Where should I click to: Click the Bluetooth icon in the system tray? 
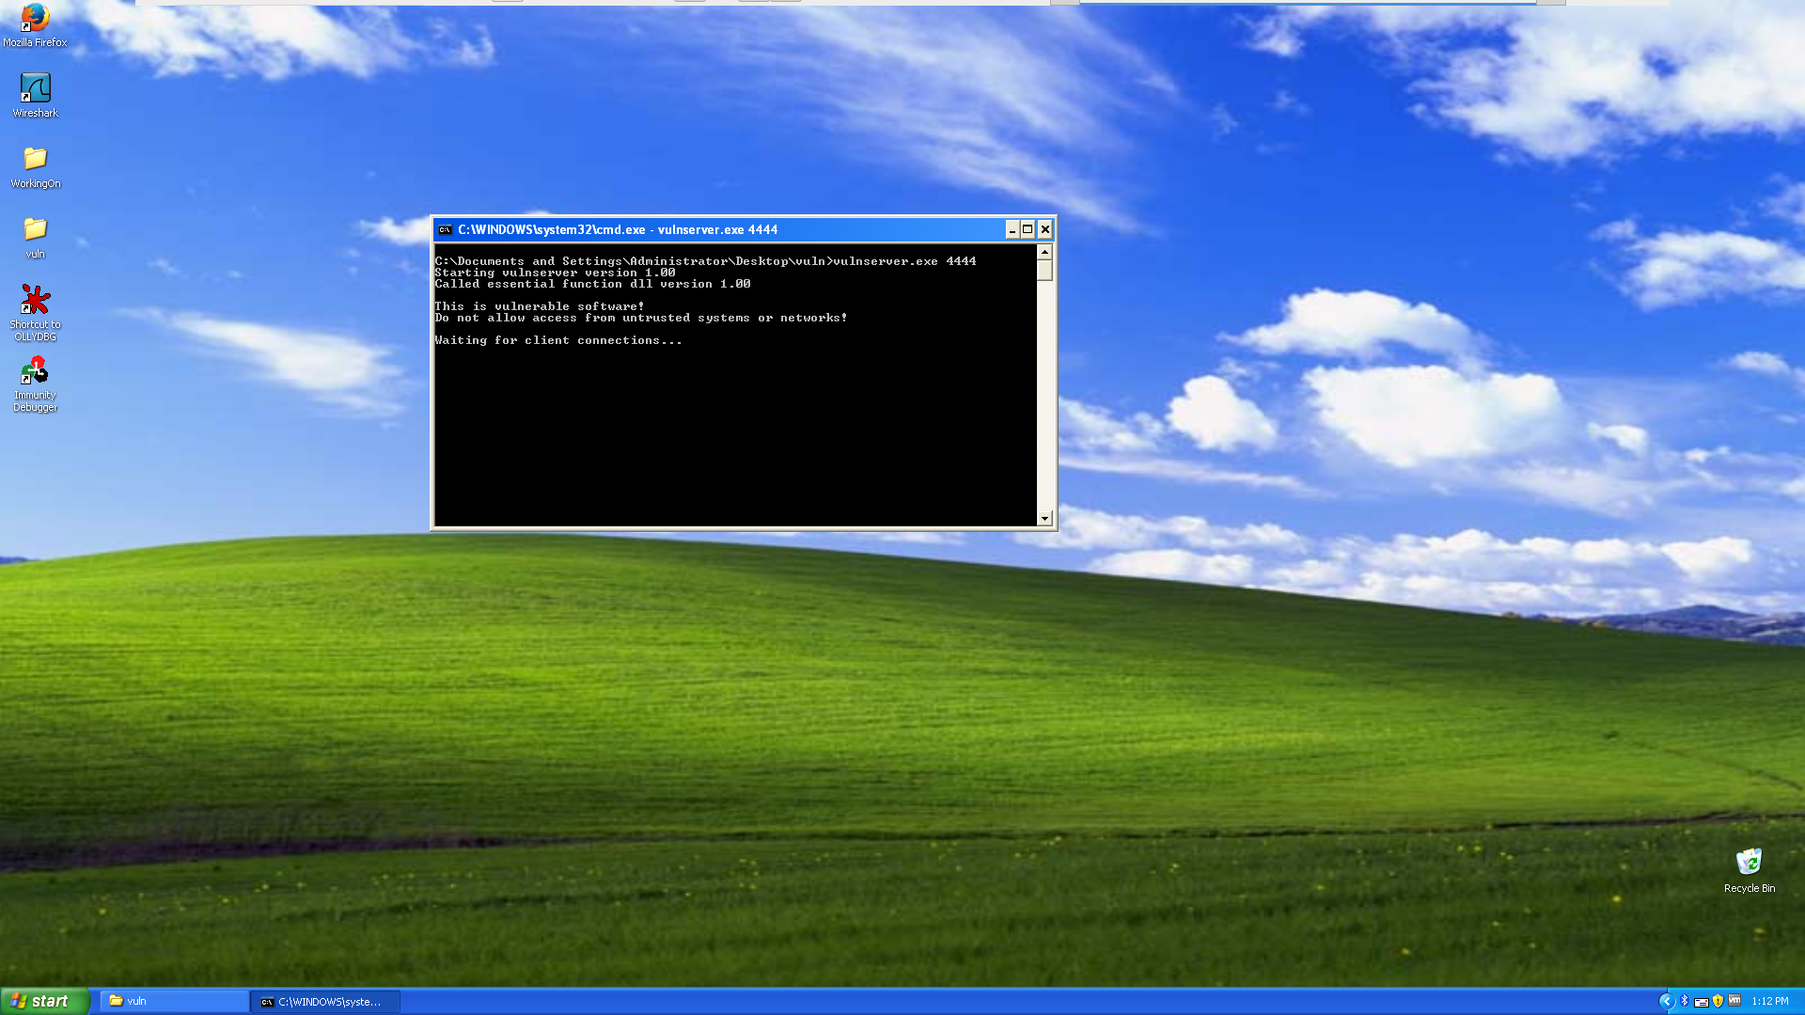click(x=1685, y=1001)
